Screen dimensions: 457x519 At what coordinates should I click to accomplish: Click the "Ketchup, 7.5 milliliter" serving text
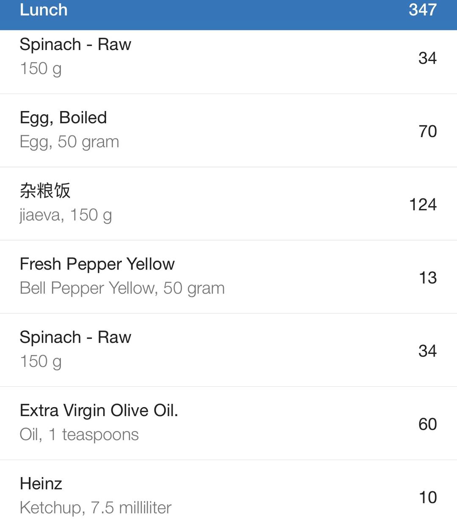tap(95, 508)
